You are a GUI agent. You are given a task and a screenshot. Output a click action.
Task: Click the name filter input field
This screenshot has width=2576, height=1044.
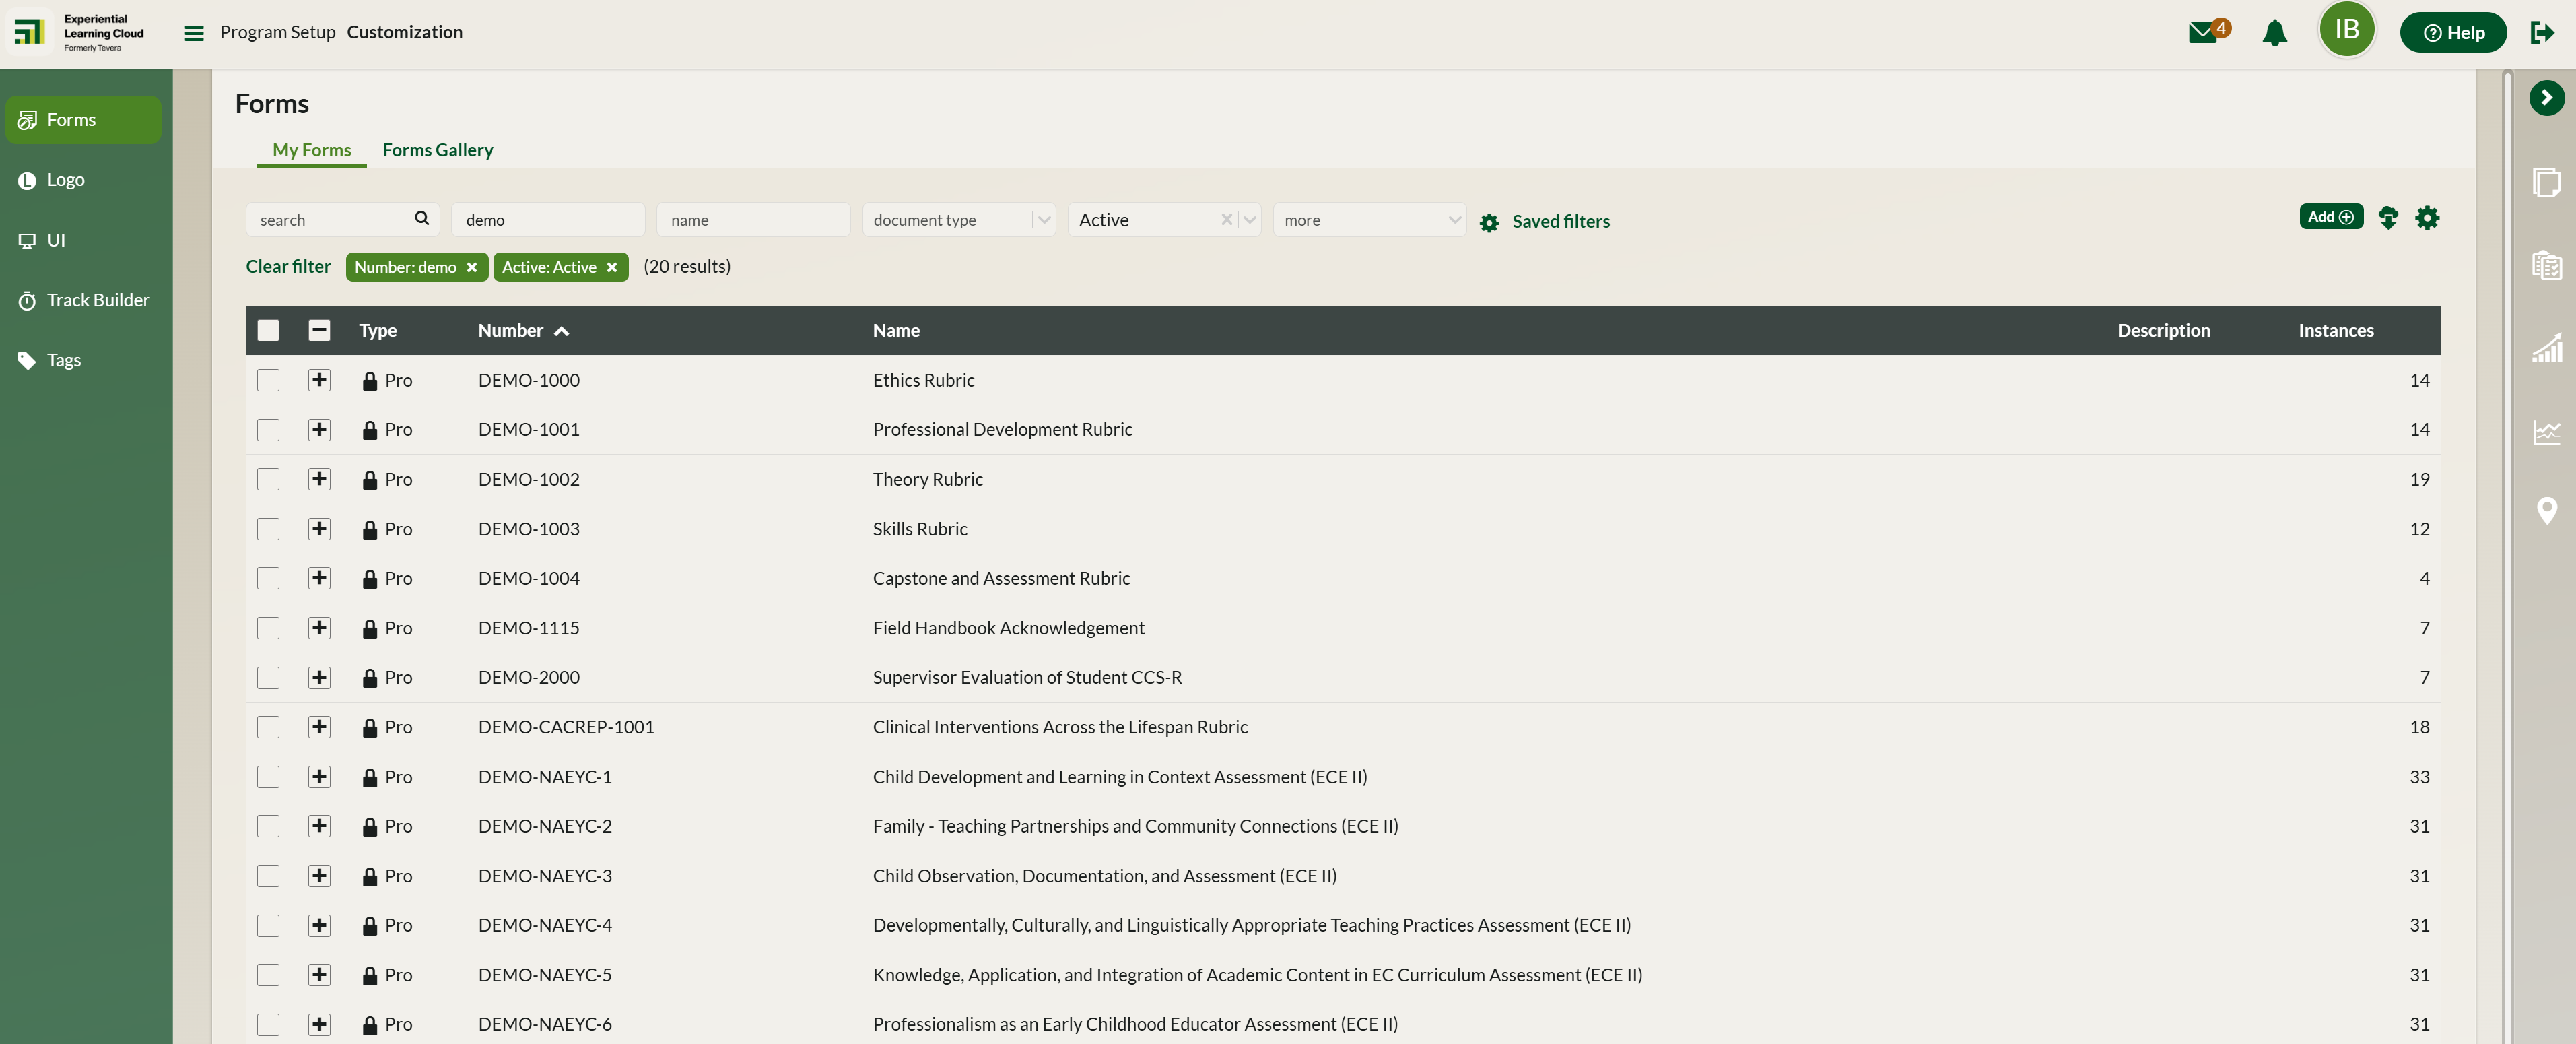[x=753, y=220]
